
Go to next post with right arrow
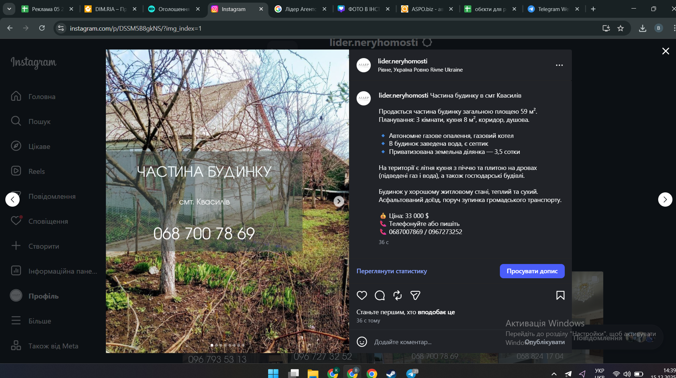coord(665,200)
